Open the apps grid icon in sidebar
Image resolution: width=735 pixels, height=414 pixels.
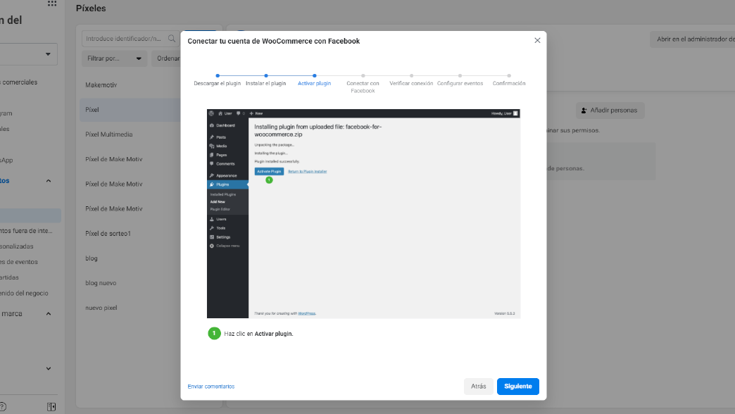(x=52, y=4)
